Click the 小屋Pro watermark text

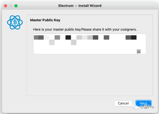(147, 107)
